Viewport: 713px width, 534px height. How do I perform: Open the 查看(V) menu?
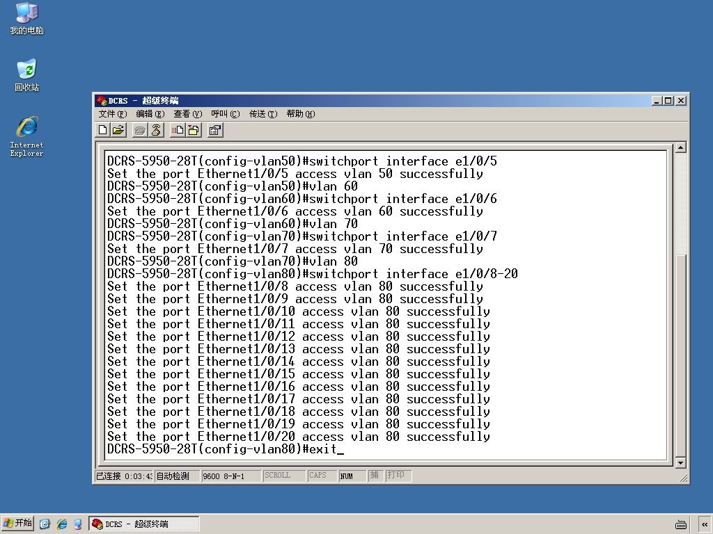click(187, 114)
